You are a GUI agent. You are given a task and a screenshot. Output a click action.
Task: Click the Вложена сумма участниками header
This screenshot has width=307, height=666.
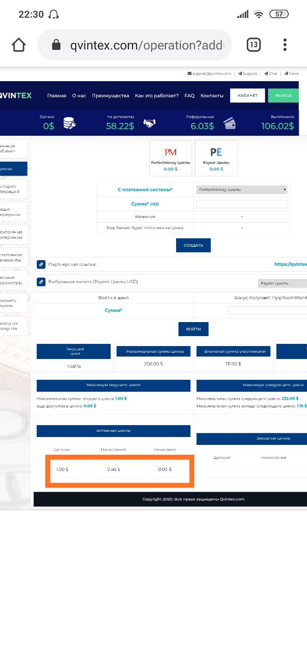click(234, 351)
